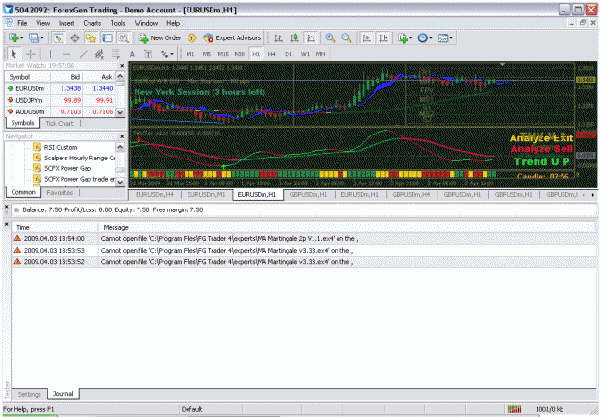Toggle the Market Watch window icon
Screen dimensions: 601x417
pos(58,37)
